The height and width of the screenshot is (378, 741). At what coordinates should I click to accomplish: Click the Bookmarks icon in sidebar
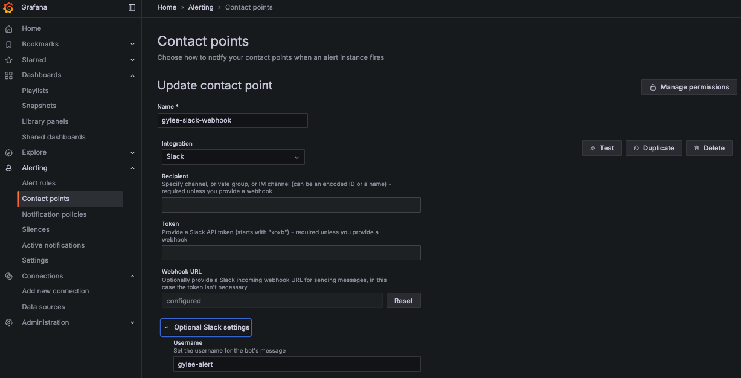8,44
